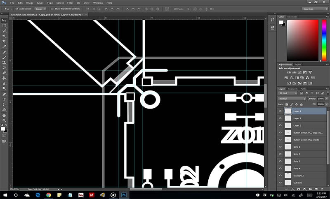This screenshot has width=330, height=199.
Task: Select the Horizontal Type tool
Action: (4, 99)
